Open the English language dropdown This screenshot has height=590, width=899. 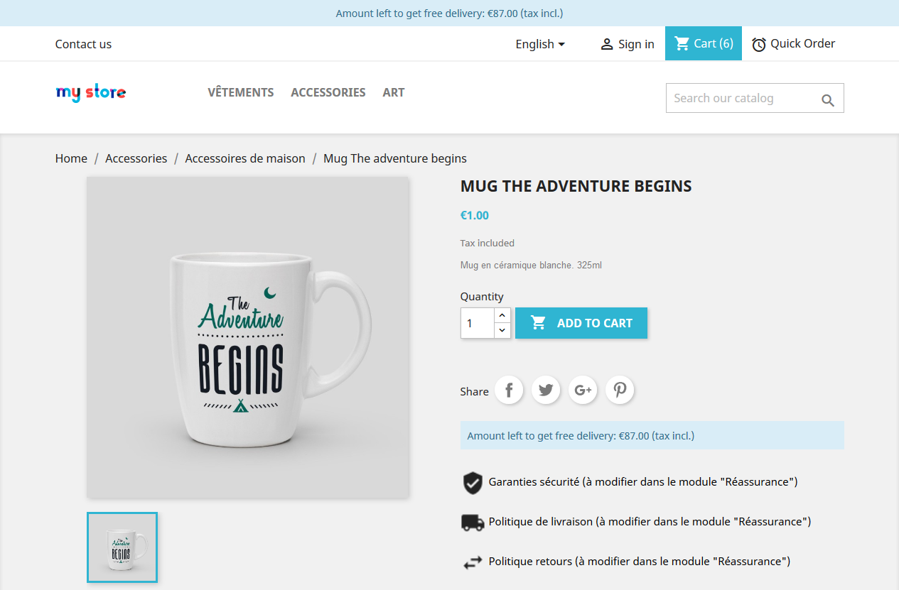[540, 44]
